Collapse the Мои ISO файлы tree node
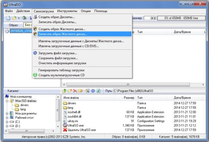This screenshot has width=209, height=142. click(x=7, y=101)
